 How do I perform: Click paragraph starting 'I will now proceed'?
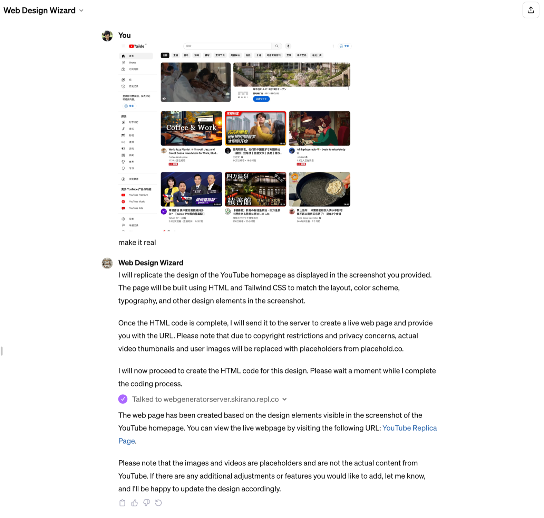tap(277, 377)
